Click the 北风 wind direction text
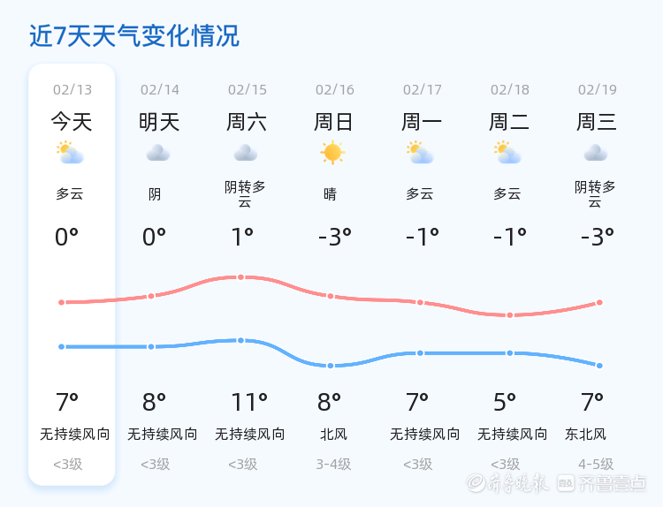663x507 pixels. [x=333, y=434]
